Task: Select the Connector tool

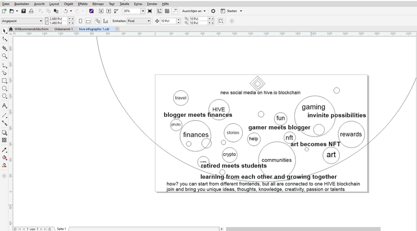Action: [4, 123]
